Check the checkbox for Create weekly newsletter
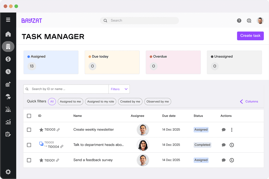Image resolution: width=269 pixels, height=179 pixels. [29, 130]
